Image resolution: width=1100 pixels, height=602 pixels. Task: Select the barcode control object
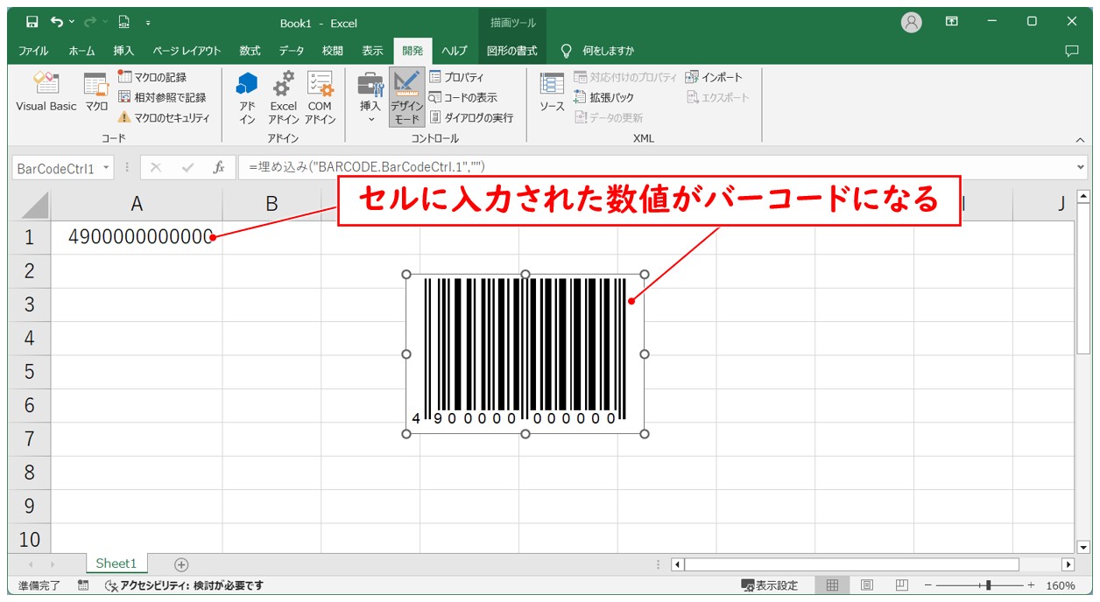coord(525,353)
